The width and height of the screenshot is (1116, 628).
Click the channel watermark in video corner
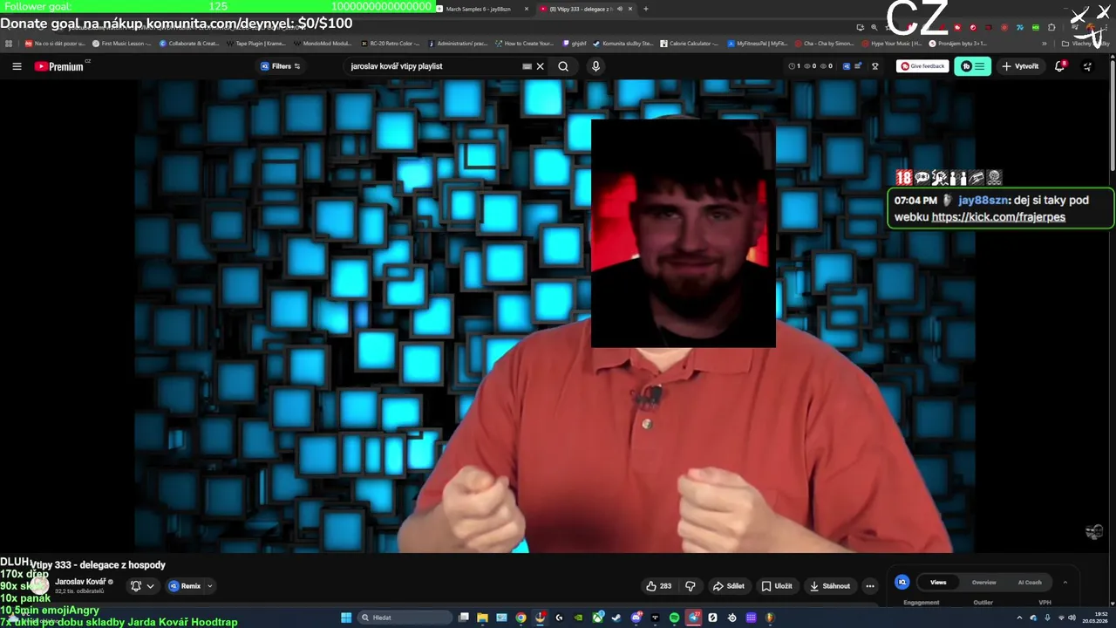pos(1094,531)
